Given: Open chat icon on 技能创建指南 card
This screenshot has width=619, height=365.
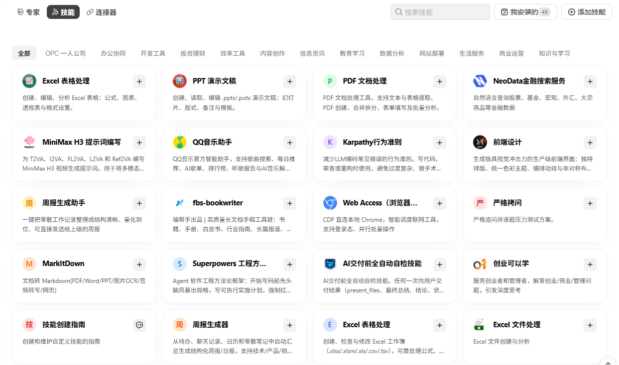Looking at the screenshot, I should coord(139,325).
